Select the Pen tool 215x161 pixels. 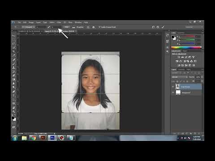pos(13,91)
